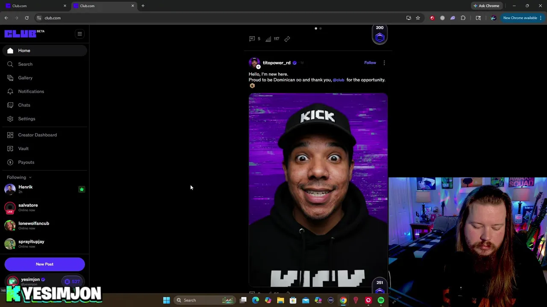Click the 251 club token badge
The height and width of the screenshot is (307, 547).
(x=379, y=287)
